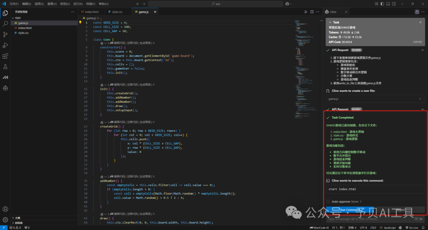Open the Search view in the activity bar
Viewport: 428px width, 230px height.
[5, 24]
